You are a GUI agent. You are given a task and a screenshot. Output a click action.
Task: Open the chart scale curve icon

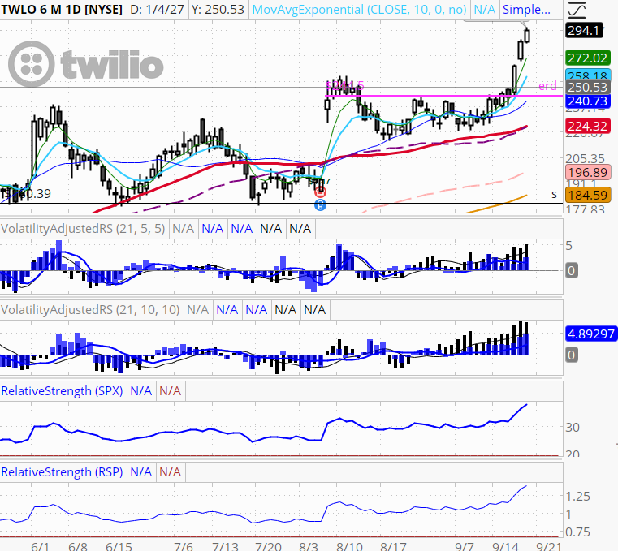pos(577,10)
